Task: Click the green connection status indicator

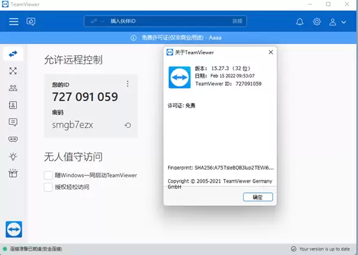Action: click(x=5, y=249)
